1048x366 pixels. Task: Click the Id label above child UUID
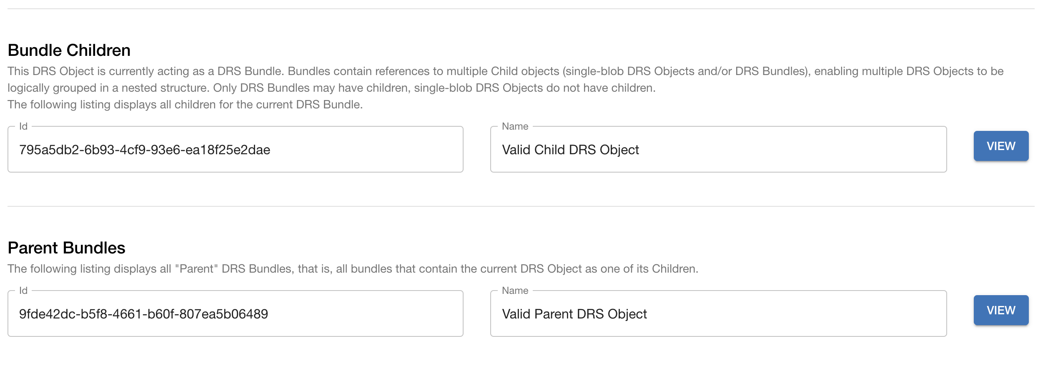(23, 126)
